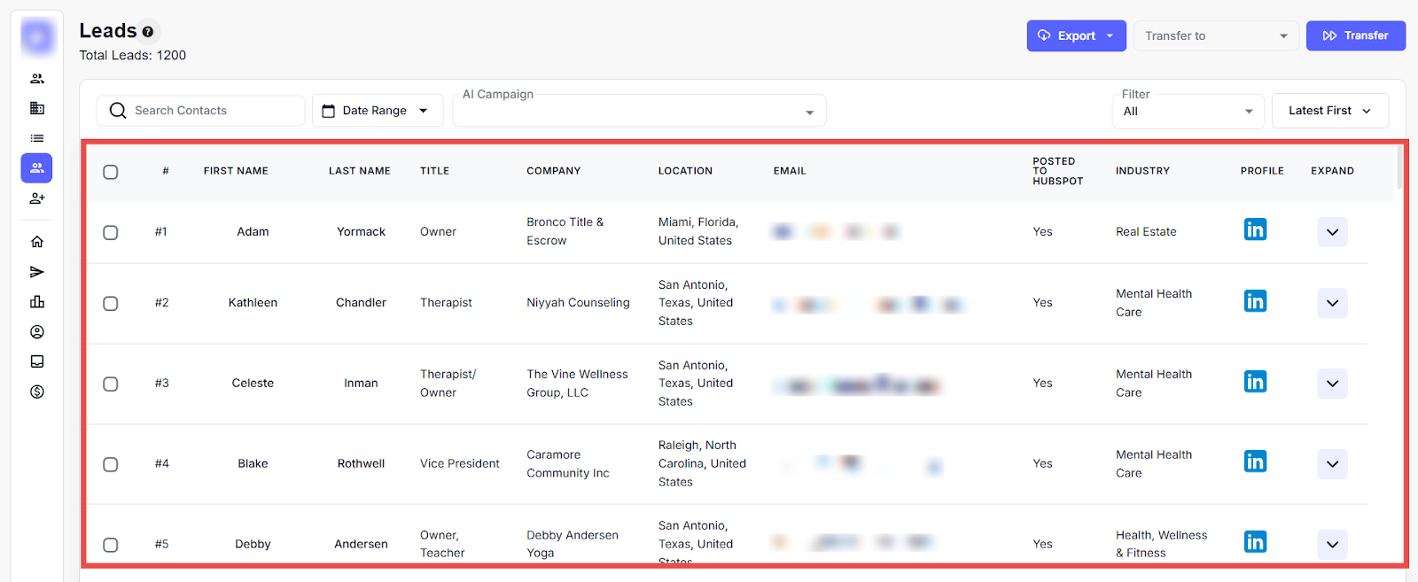Image resolution: width=1418 pixels, height=582 pixels.
Task: Open the Latest First sort dropdown
Action: [1329, 111]
